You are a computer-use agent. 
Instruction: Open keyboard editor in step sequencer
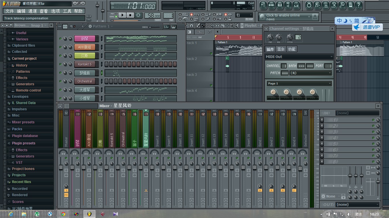click(x=174, y=26)
